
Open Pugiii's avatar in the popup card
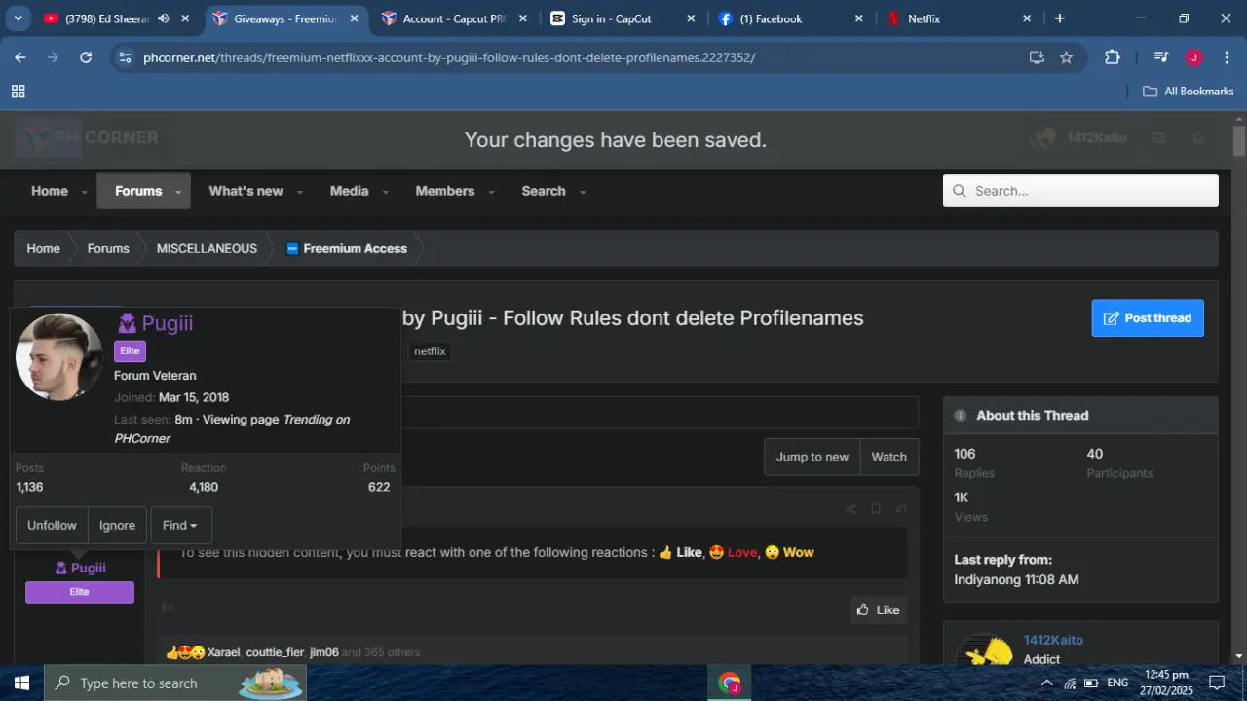coord(59,356)
